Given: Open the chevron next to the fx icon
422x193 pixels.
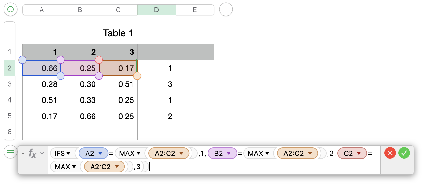Looking at the screenshot, I should [x=42, y=153].
